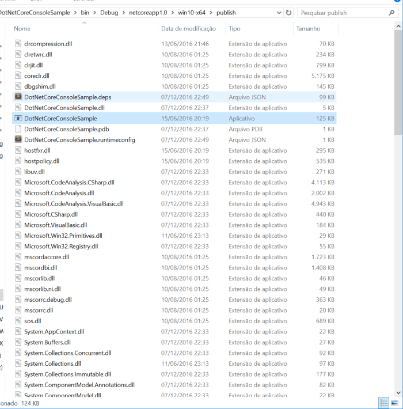Click the 124 KB status bar text
This screenshot has height=409, width=403.
(30, 403)
